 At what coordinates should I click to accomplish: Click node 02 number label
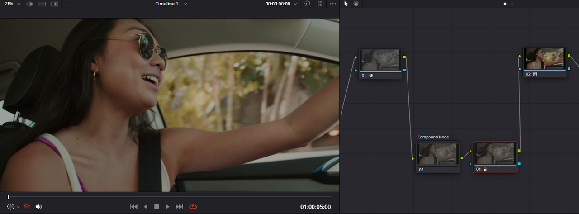528,74
